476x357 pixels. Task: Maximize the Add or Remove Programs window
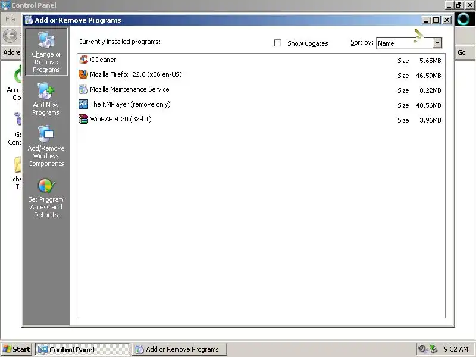tap(436, 20)
